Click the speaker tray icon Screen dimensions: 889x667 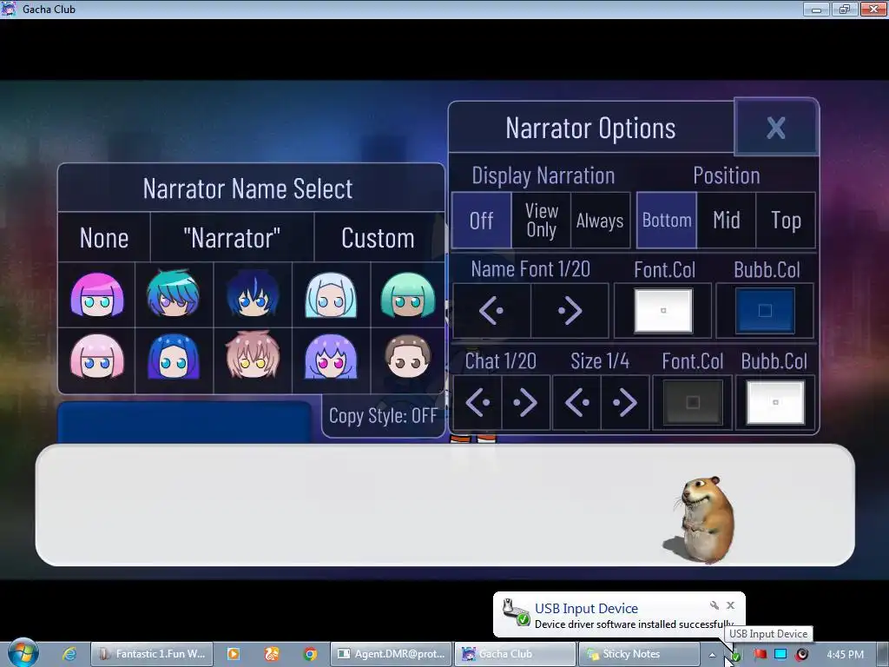[x=801, y=654]
